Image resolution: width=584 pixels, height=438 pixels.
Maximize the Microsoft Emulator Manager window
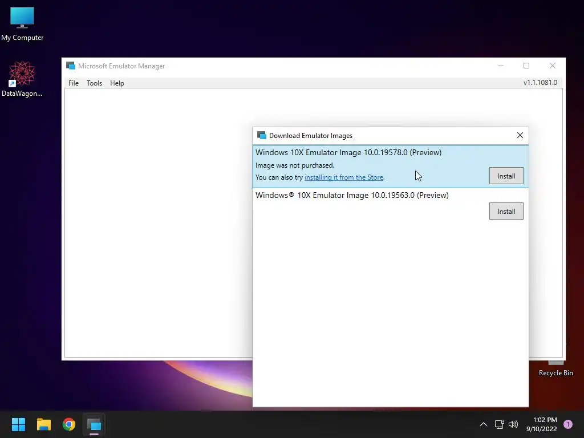coord(526,66)
